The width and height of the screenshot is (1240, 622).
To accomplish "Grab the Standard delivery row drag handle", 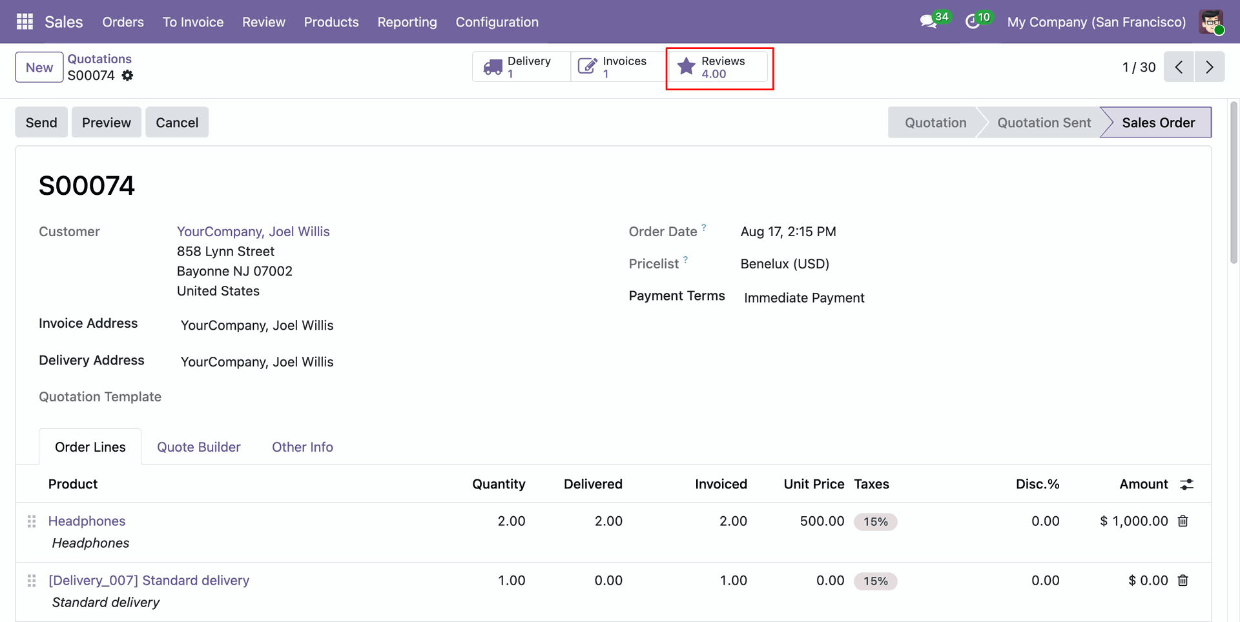I will pyautogui.click(x=32, y=581).
